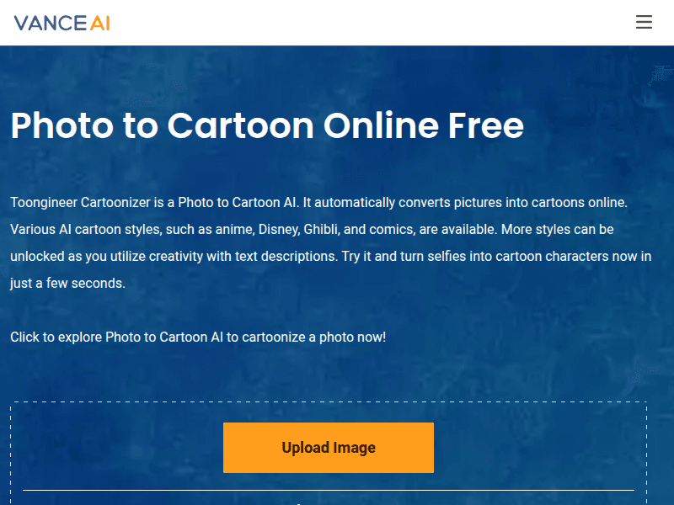
Task: Open the hamburger navigation menu
Action: point(644,22)
